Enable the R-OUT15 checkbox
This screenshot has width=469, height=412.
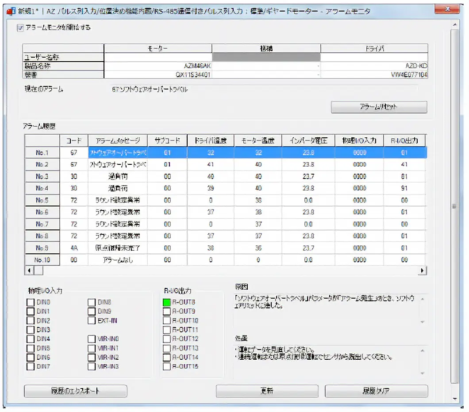(166, 367)
